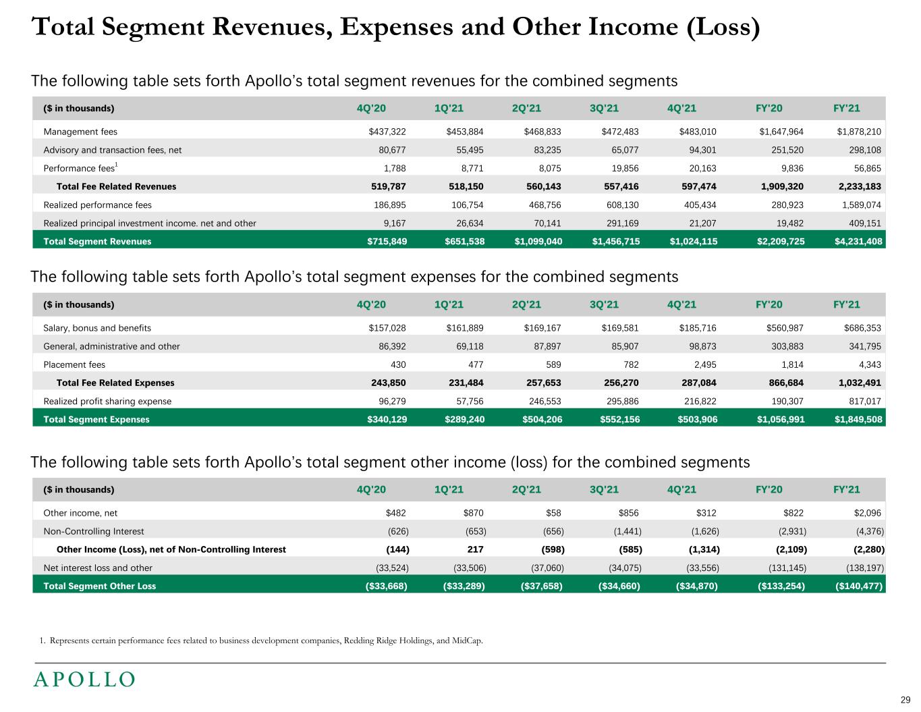Screen dimensions: 921x712
Task: Click the footnote text about Redding Ridge Holdings
Action: coord(262,640)
